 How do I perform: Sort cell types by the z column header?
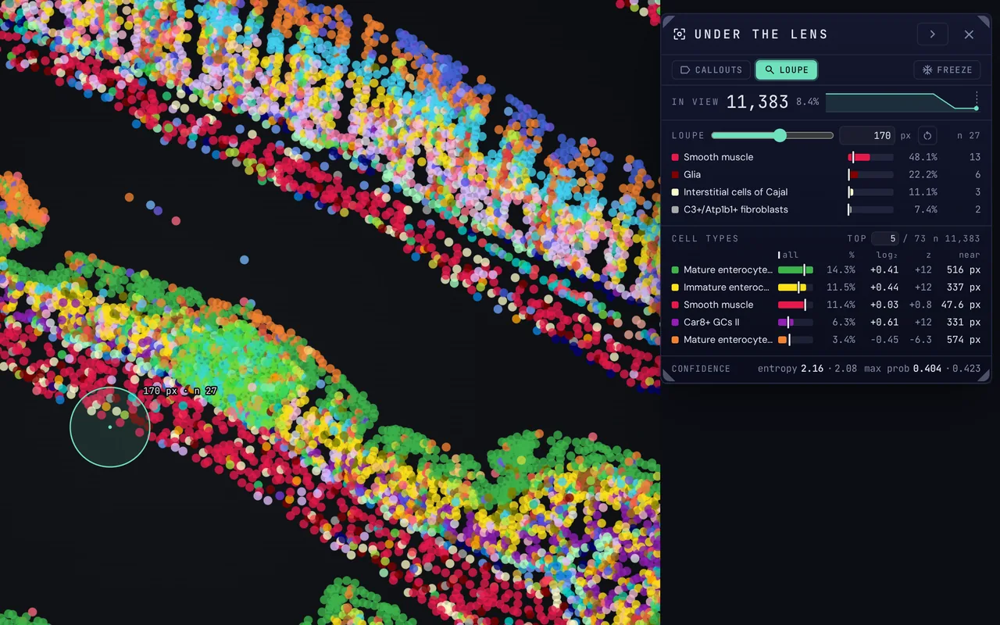(x=929, y=255)
